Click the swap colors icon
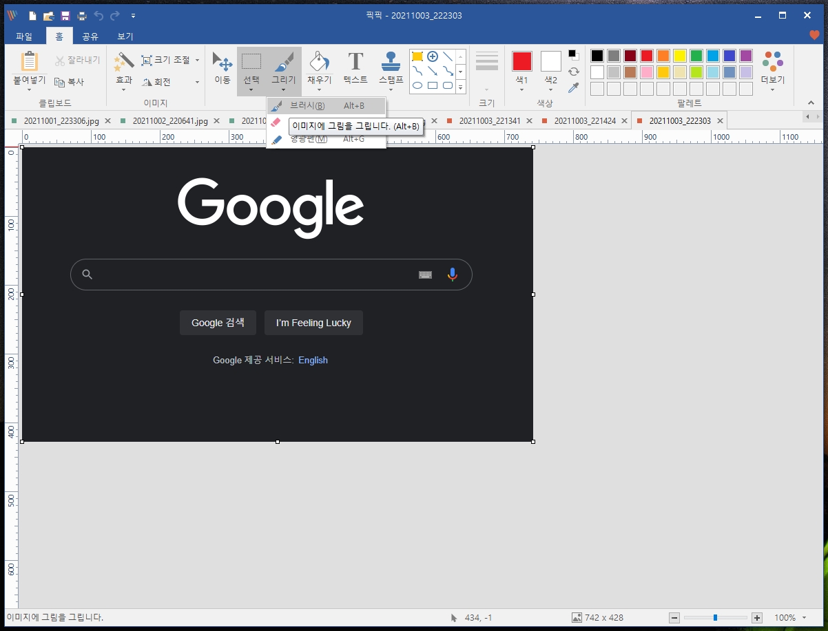828x631 pixels. coord(573,71)
